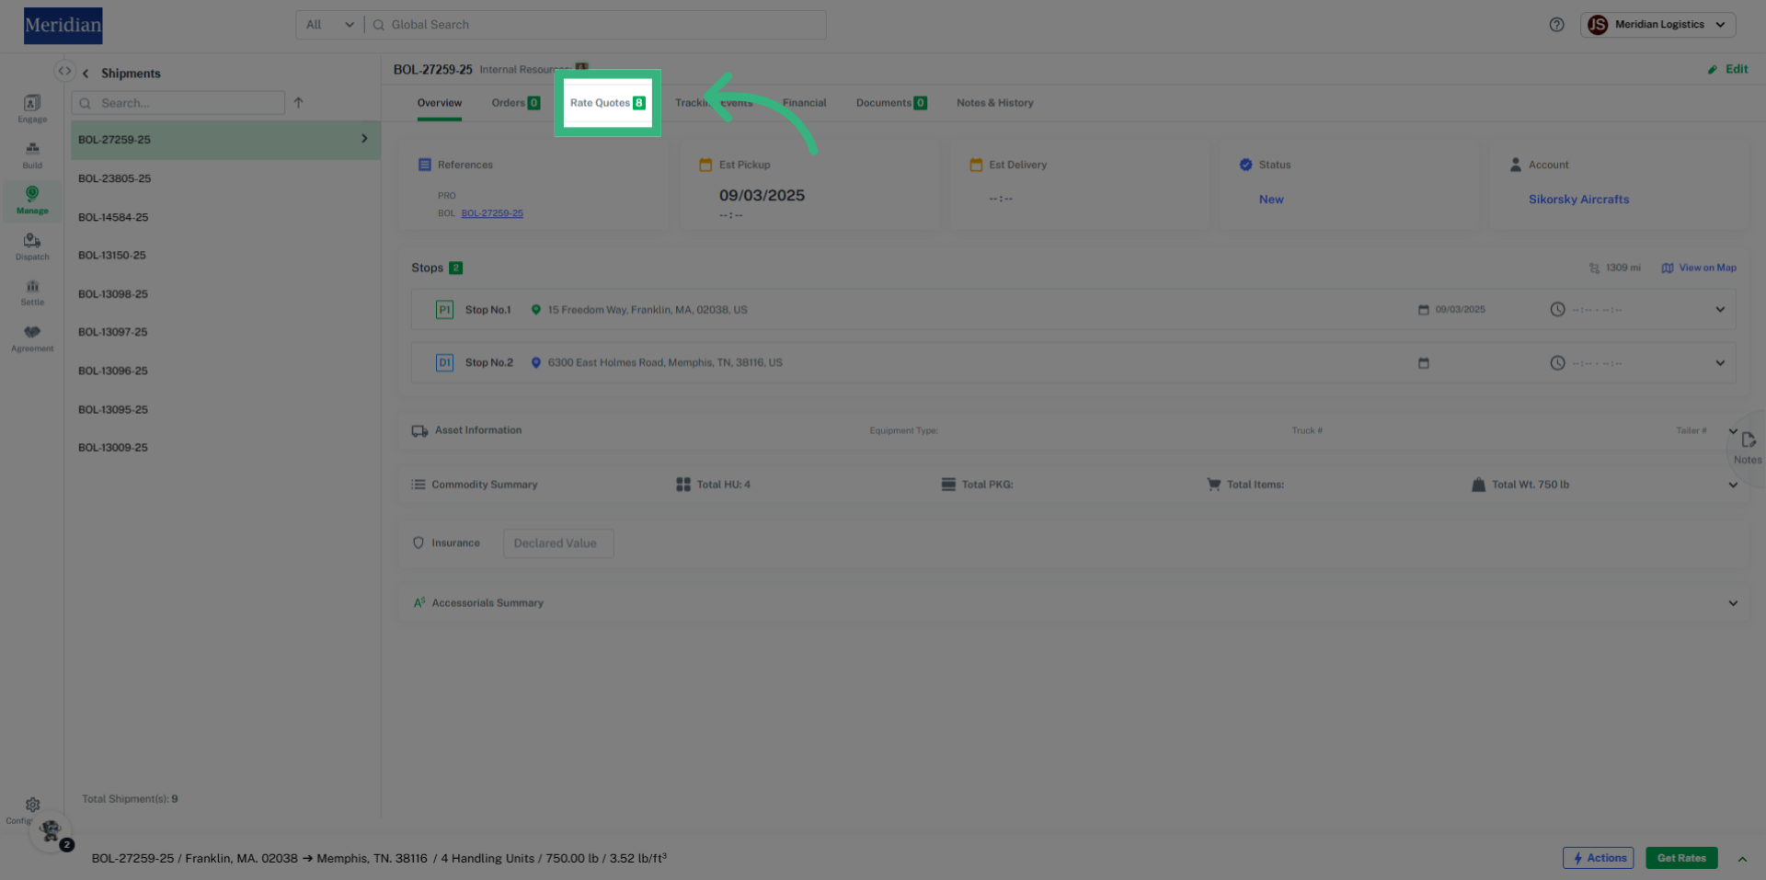
Task: Open the Rate Quotes tab
Action: 607,103
